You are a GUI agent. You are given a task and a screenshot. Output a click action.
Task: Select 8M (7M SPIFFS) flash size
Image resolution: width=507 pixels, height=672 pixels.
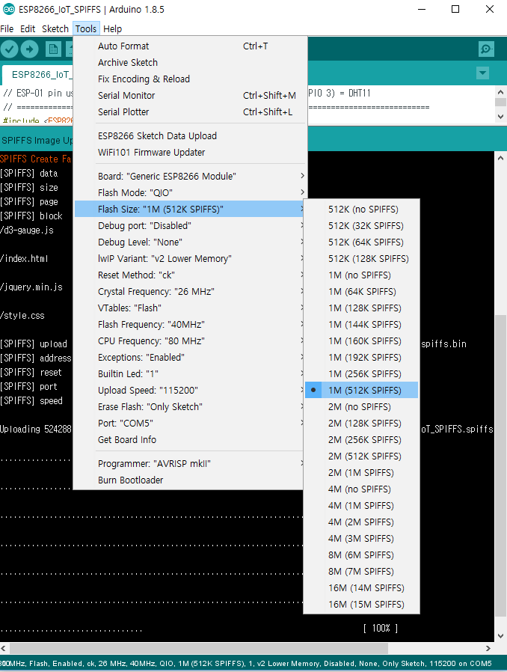[361, 572]
